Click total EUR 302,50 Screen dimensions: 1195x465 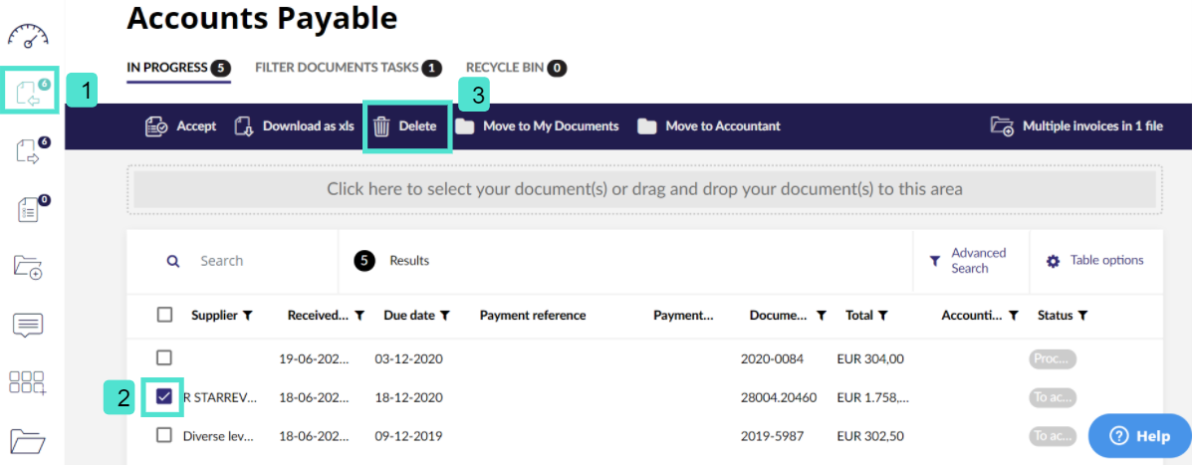tap(870, 435)
